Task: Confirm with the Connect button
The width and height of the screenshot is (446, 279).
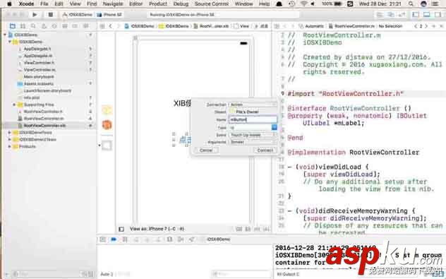Action: [265, 150]
